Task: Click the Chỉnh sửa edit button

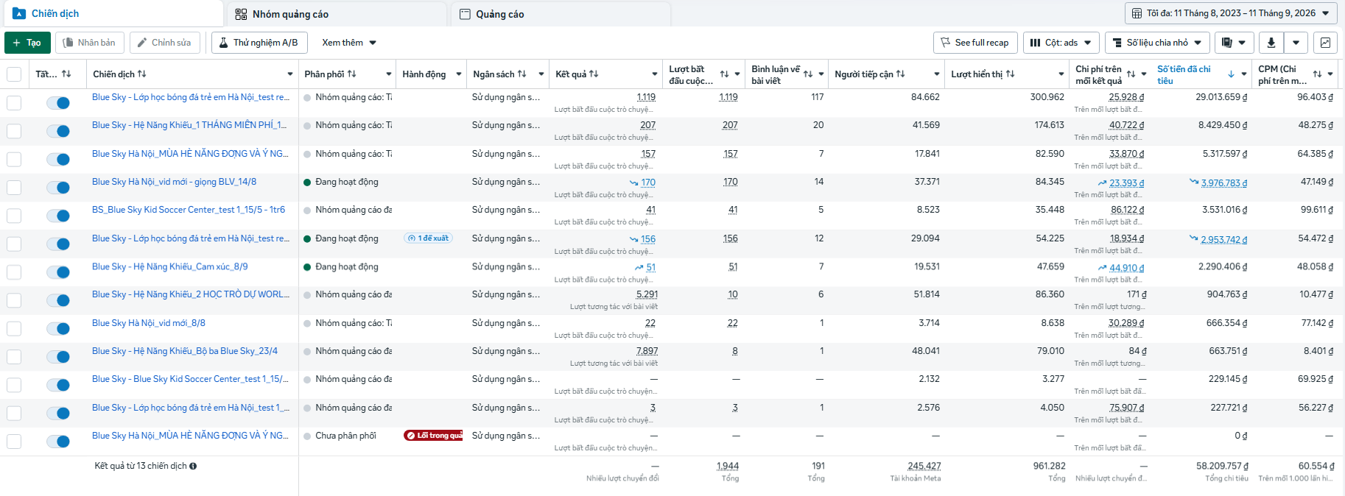Action: click(x=165, y=43)
